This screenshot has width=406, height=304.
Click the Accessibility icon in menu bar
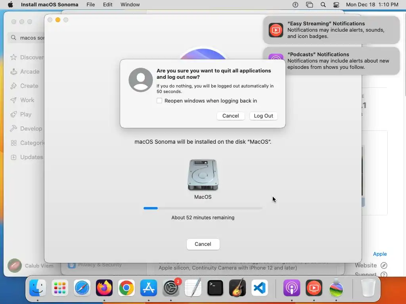pyautogui.click(x=295, y=5)
